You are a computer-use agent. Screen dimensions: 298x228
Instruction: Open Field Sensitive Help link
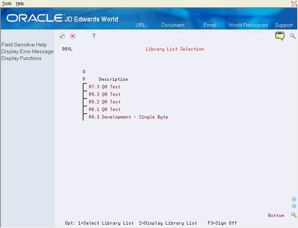coord(24,45)
